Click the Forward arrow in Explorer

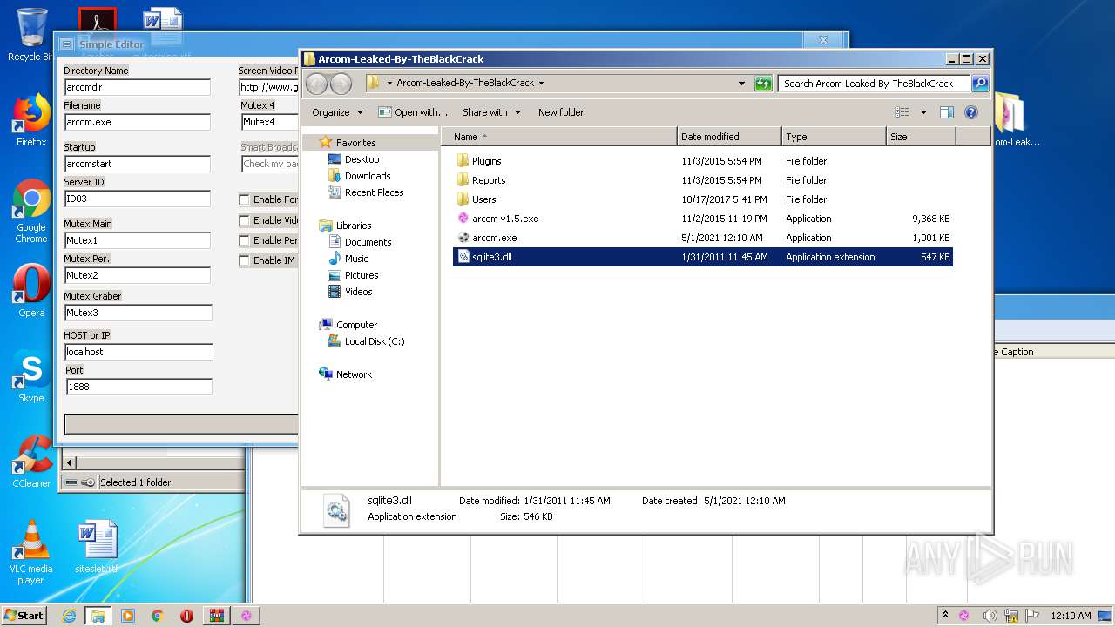[x=341, y=84]
